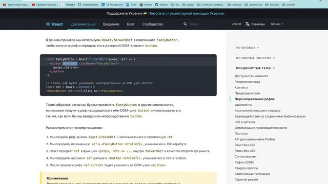The height and width of the screenshot is (184, 328).
Task: Open sidebar link 'Оптимизация производительности'
Action: click(261, 128)
